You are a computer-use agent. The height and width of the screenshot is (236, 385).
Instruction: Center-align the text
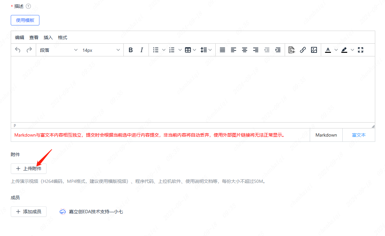[245, 50]
